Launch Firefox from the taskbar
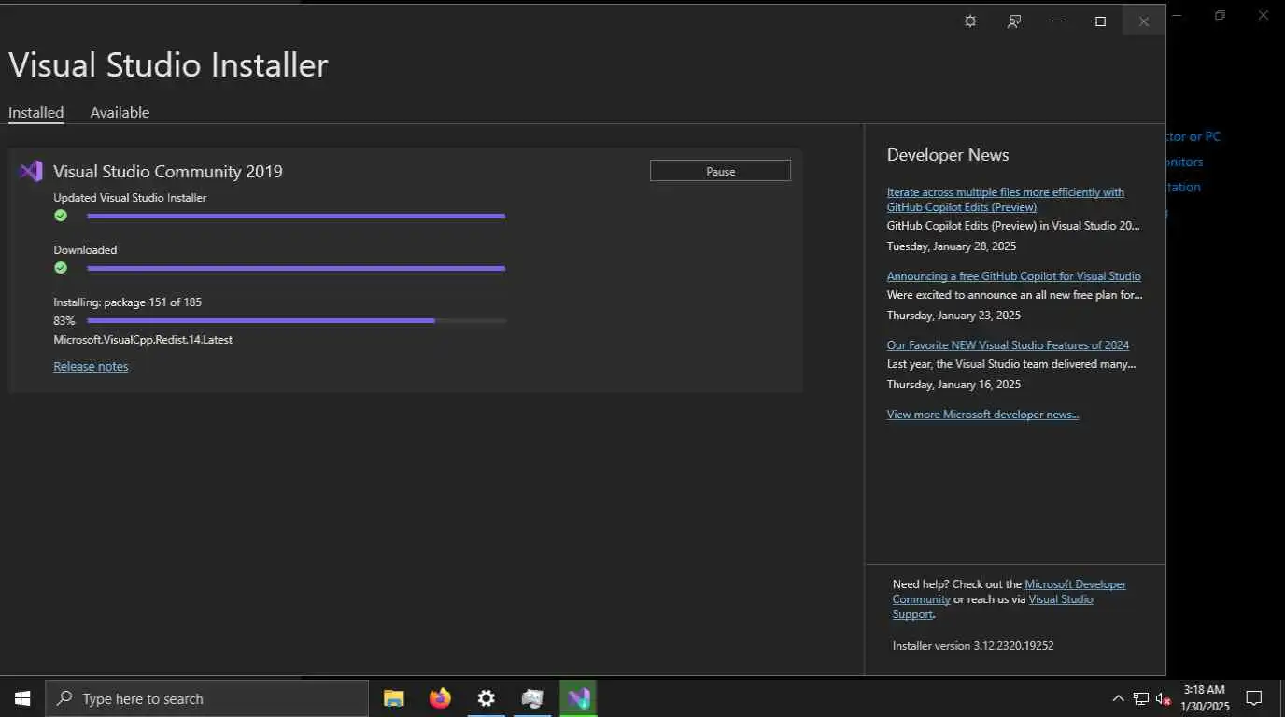 coord(440,698)
